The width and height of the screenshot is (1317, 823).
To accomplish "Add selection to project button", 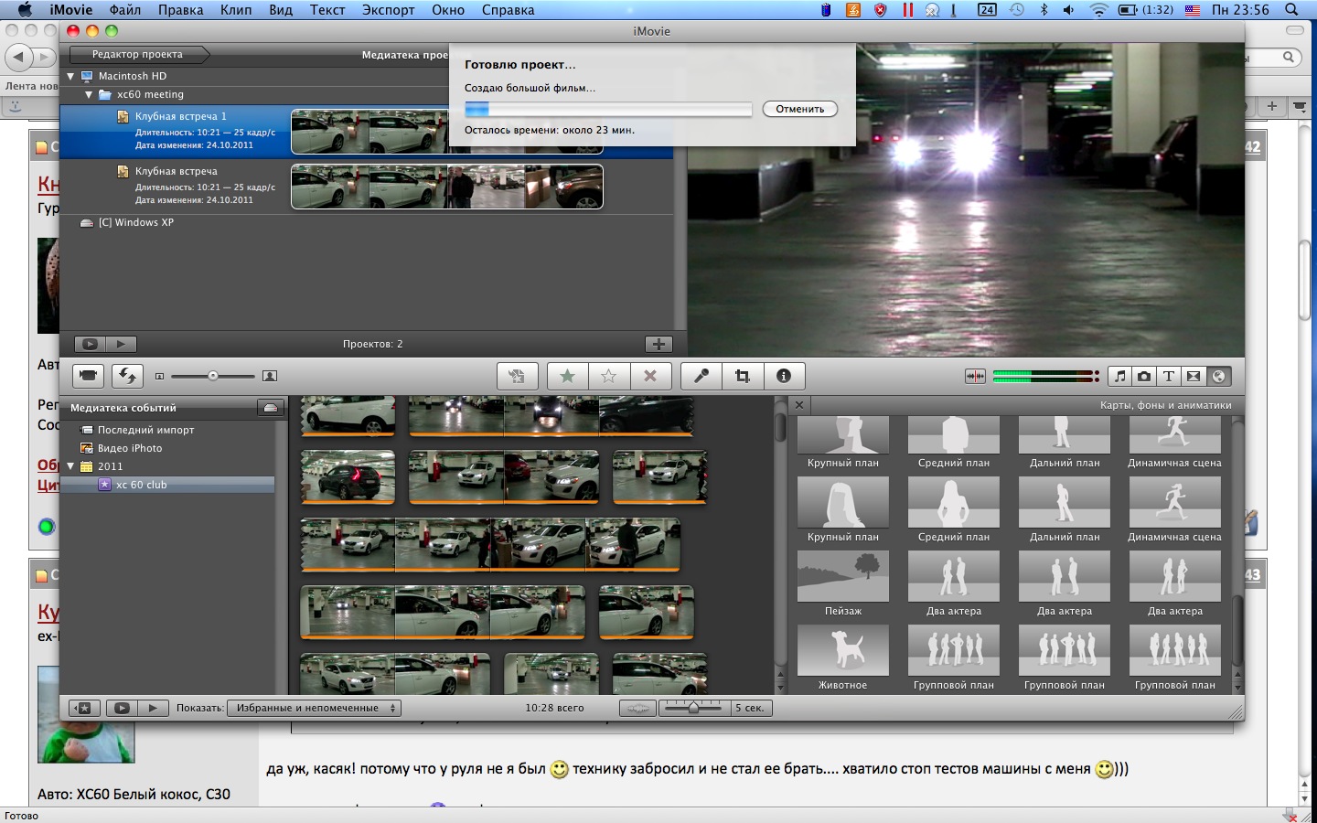I will point(517,376).
